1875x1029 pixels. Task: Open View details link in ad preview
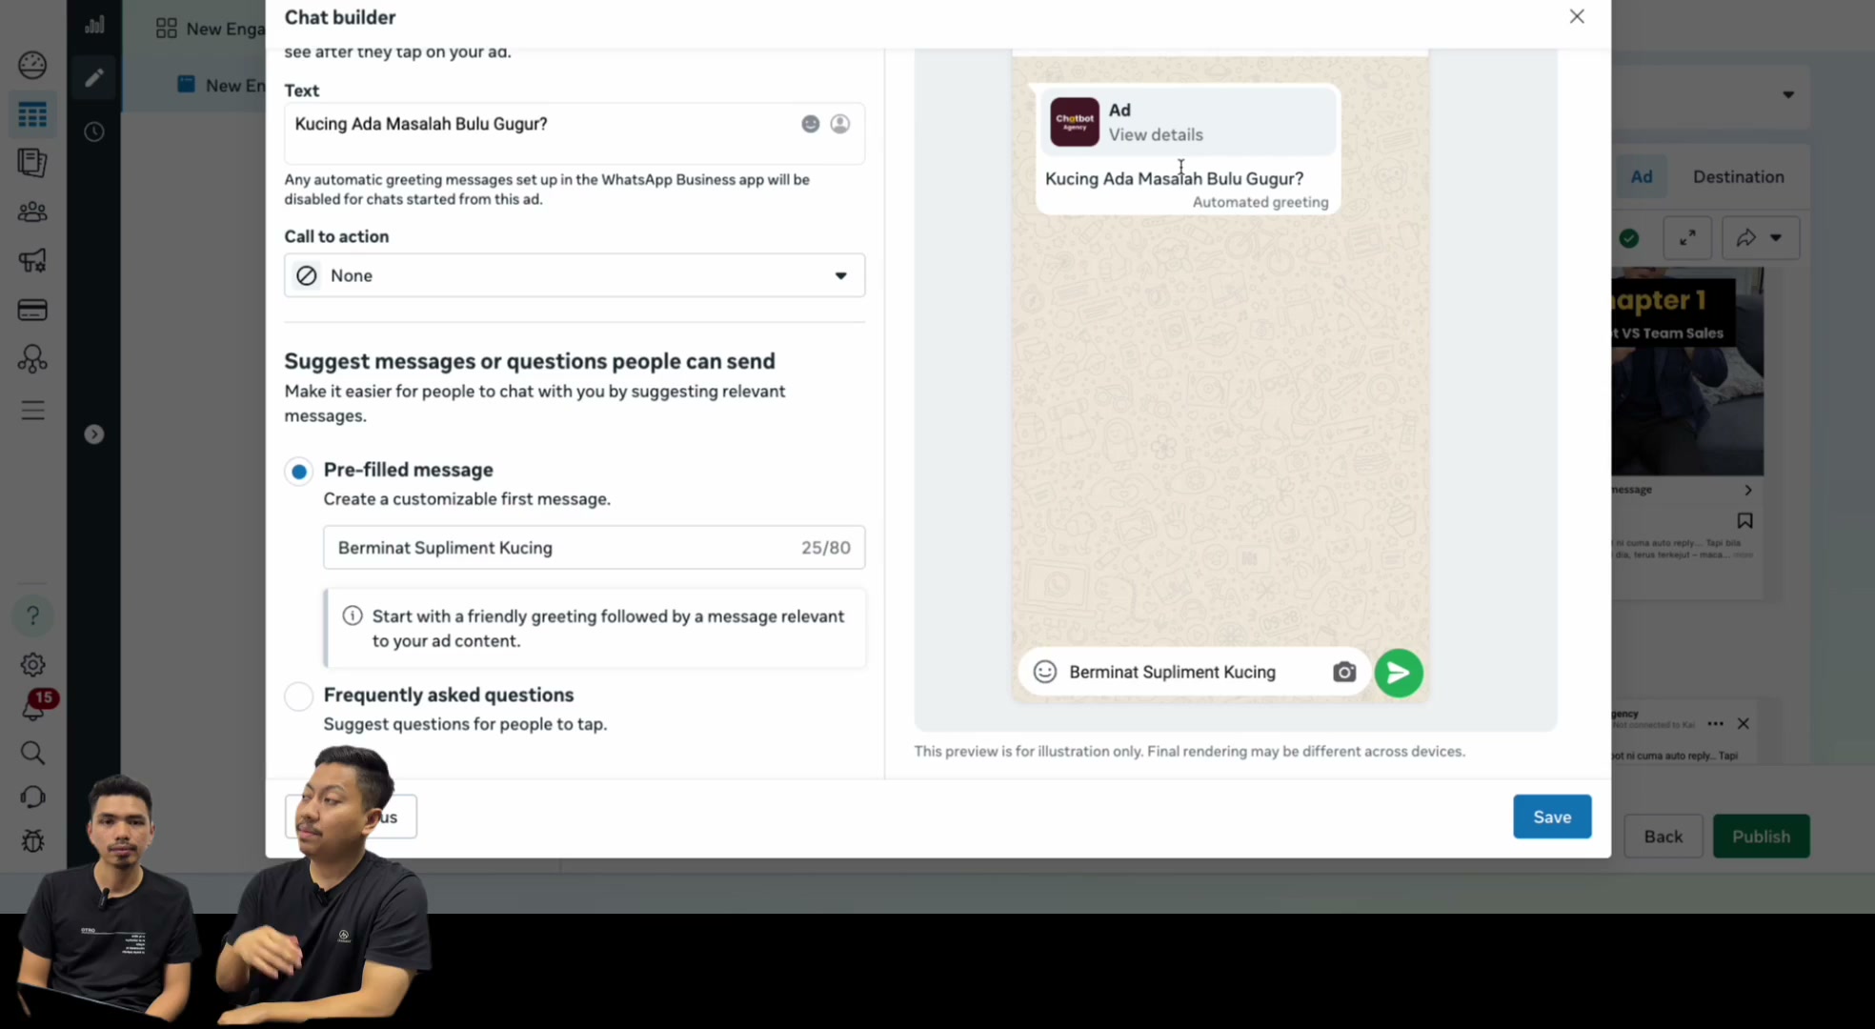[x=1156, y=134]
